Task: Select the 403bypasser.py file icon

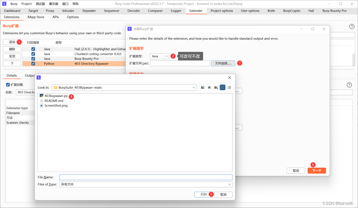Action: [x=42, y=96]
